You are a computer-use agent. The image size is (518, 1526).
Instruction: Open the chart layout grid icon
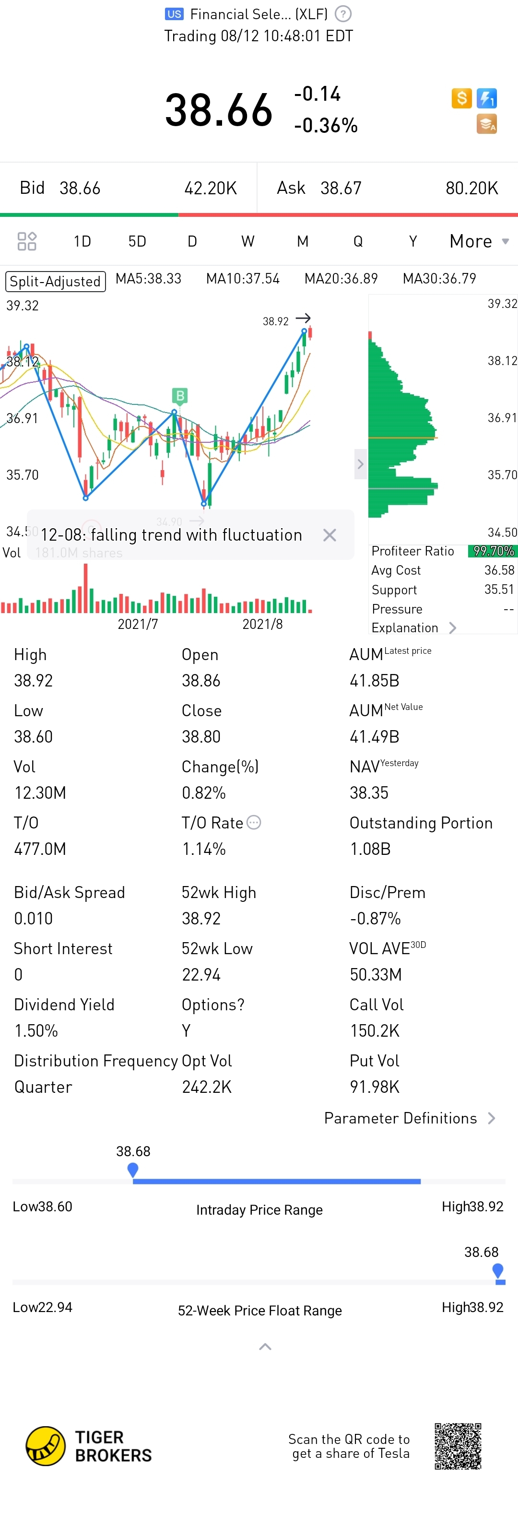(27, 241)
